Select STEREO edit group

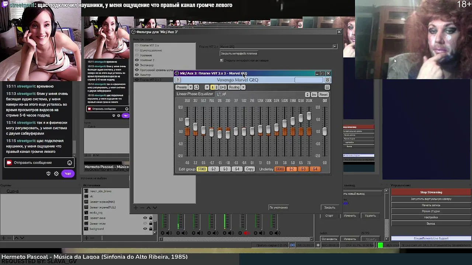click(x=202, y=169)
